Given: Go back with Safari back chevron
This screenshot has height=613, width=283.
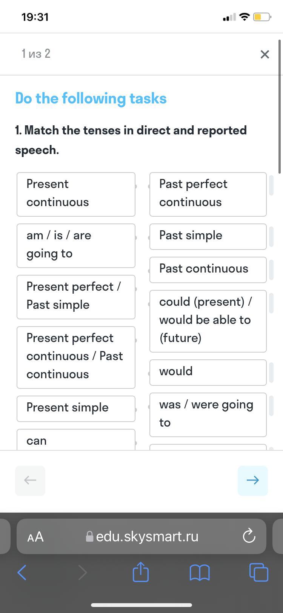Looking at the screenshot, I should pos(22,572).
